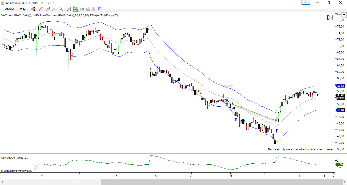Screen dimensions: 347x185
Task: Open the AKAM instrument selector dropdown
Action: (11, 9)
